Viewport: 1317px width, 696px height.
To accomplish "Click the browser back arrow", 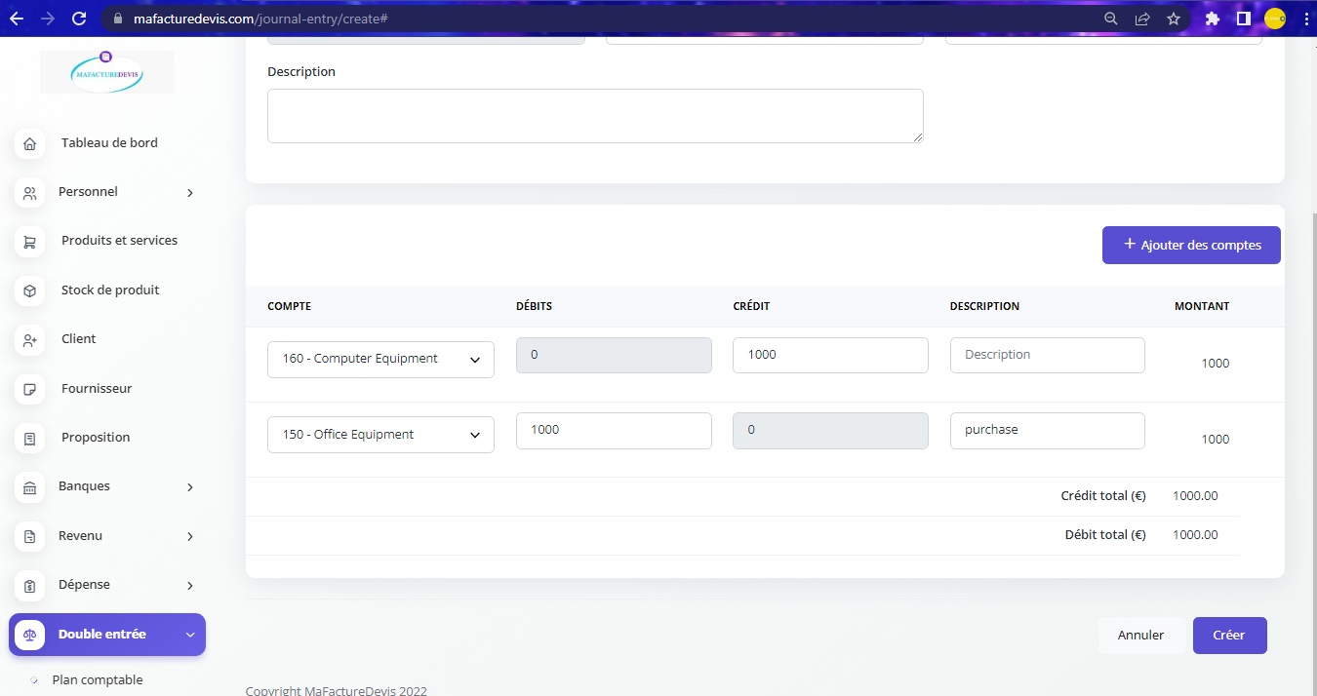I will tap(17, 19).
